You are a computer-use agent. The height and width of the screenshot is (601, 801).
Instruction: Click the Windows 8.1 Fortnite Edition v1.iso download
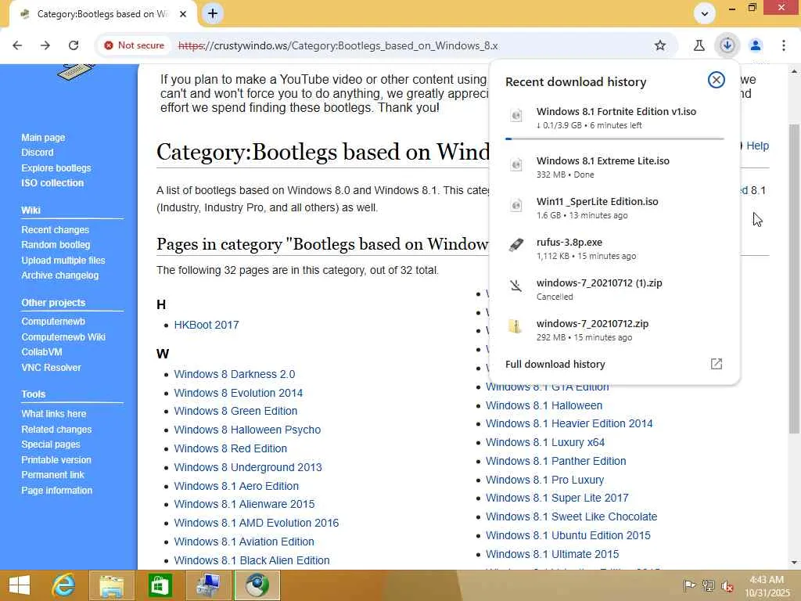click(x=615, y=118)
